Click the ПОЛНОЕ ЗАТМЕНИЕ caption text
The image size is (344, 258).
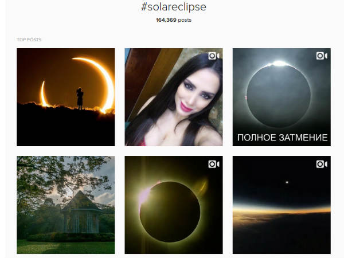coord(282,138)
